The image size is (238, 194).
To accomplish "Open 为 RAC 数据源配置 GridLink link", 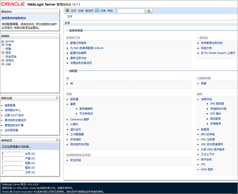I will click(x=87, y=48).
